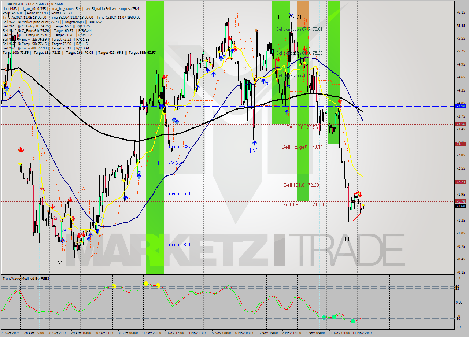Click the 'Sell 161.8 | 72.23' label
This screenshot has height=337, width=469.
[x=301, y=185]
